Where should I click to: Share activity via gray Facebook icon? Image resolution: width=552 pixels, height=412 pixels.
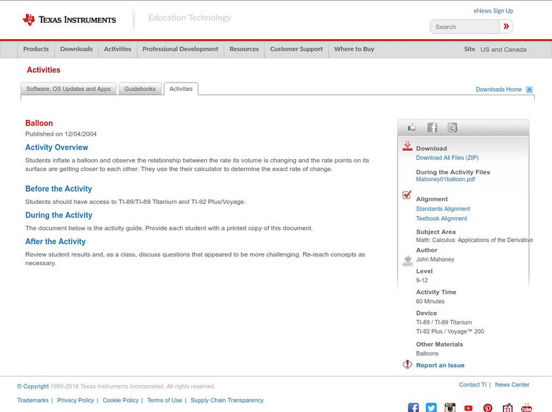coord(432,127)
